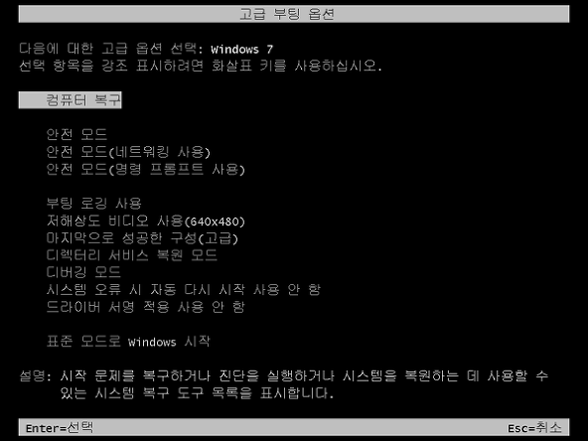This screenshot has height=441, width=588.
Task: Click the second description line 시스템 복구 도구 목록
Action: (x=197, y=393)
